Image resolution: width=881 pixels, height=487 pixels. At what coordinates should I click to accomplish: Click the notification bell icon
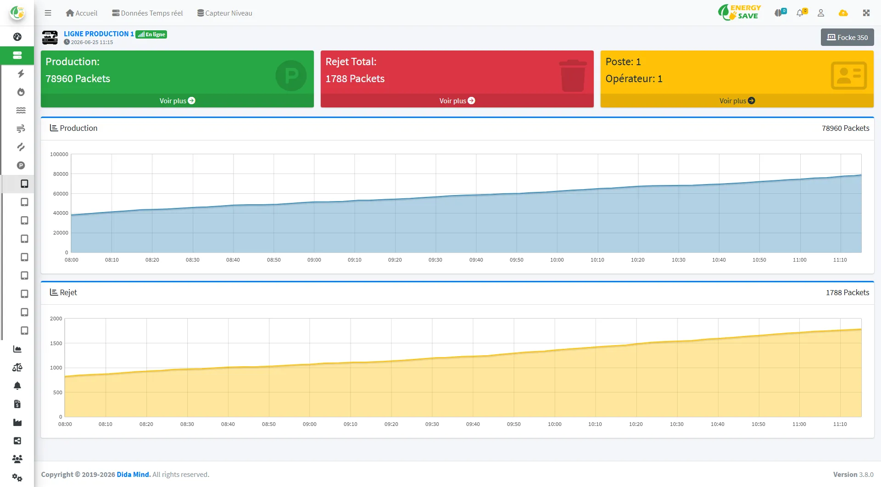[x=801, y=13]
